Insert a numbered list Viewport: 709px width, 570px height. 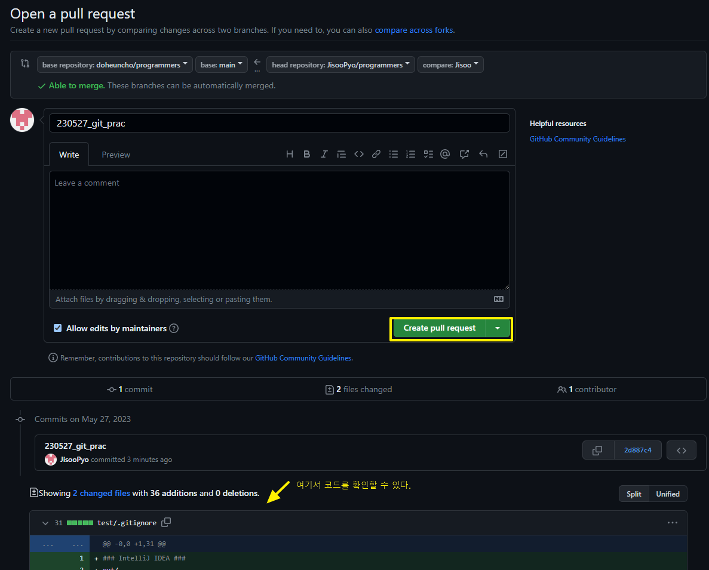pos(410,155)
